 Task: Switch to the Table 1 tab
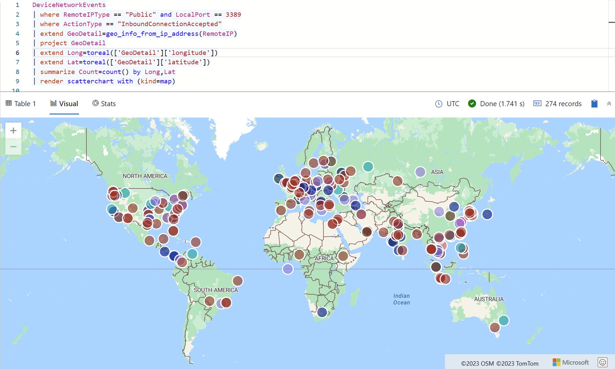[x=21, y=103]
